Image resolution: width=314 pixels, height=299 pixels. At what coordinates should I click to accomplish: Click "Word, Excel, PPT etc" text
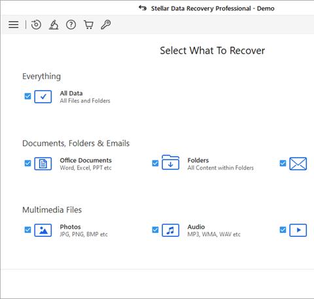coord(86,167)
